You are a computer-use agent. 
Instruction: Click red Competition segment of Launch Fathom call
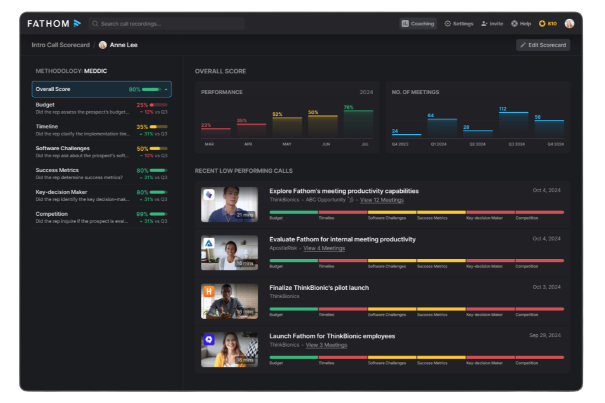click(540, 357)
